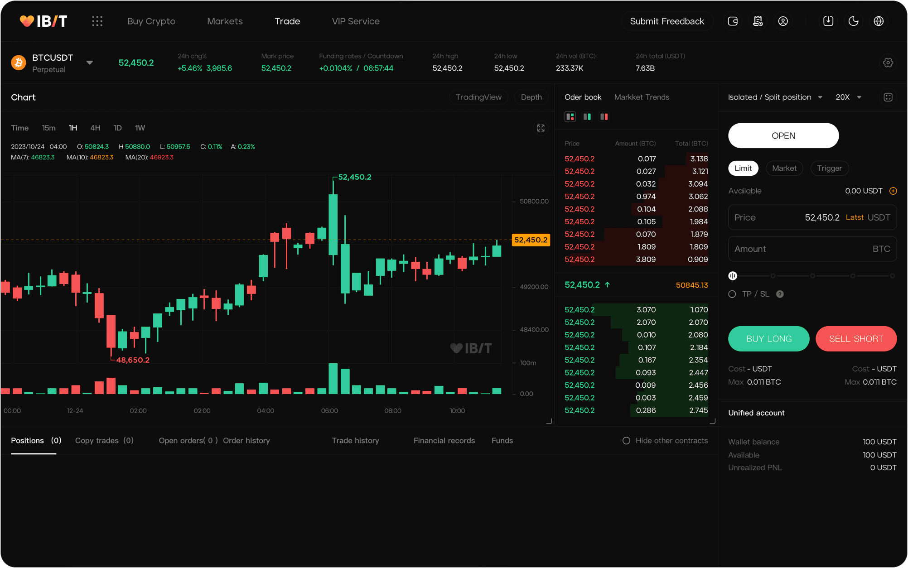
Task: Open the language globe icon
Action: coord(879,21)
